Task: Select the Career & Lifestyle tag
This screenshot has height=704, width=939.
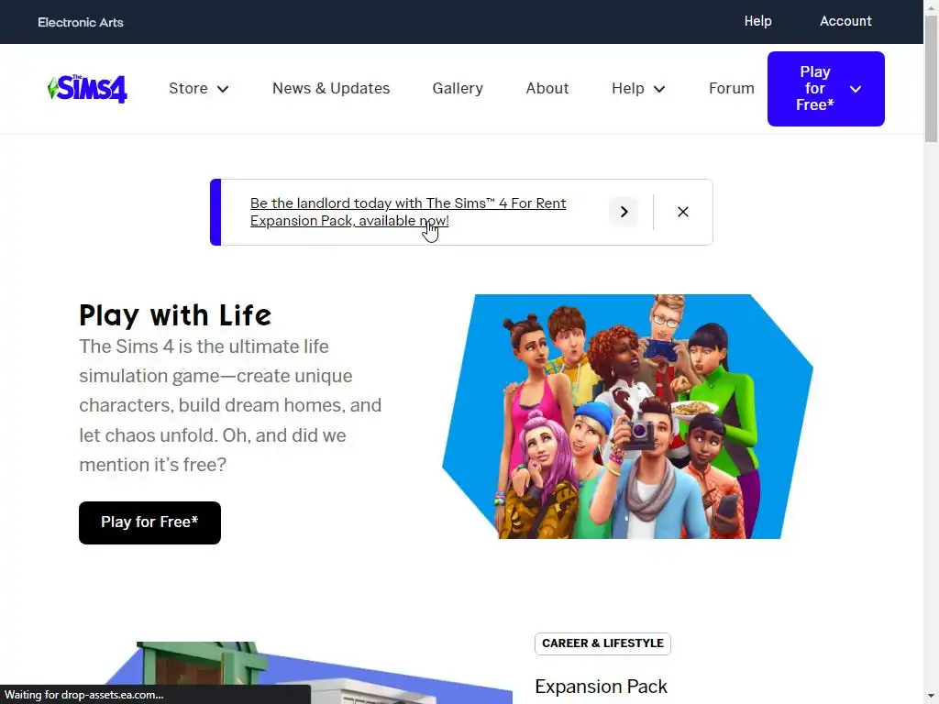Action: [x=602, y=643]
